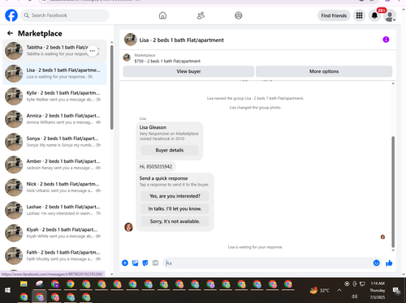
Task: Open the Faith - 2 beds conversation
Action: [x=54, y=255]
